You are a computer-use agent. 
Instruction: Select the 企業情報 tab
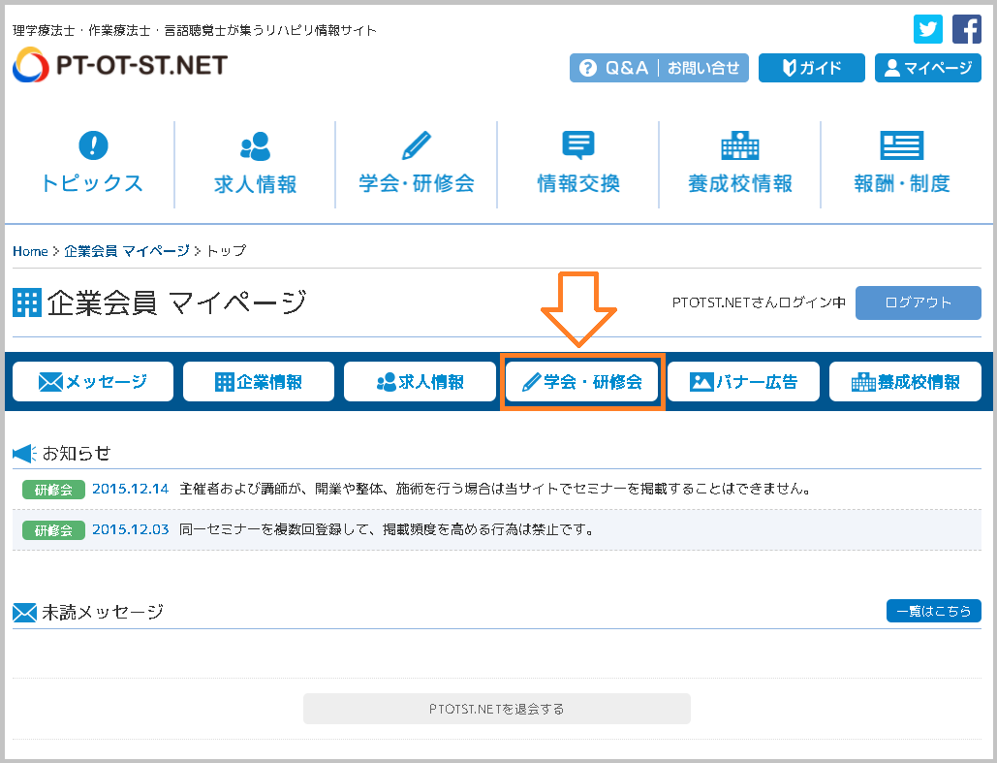tap(259, 382)
